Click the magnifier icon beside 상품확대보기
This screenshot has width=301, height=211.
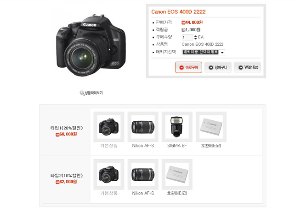82,93
